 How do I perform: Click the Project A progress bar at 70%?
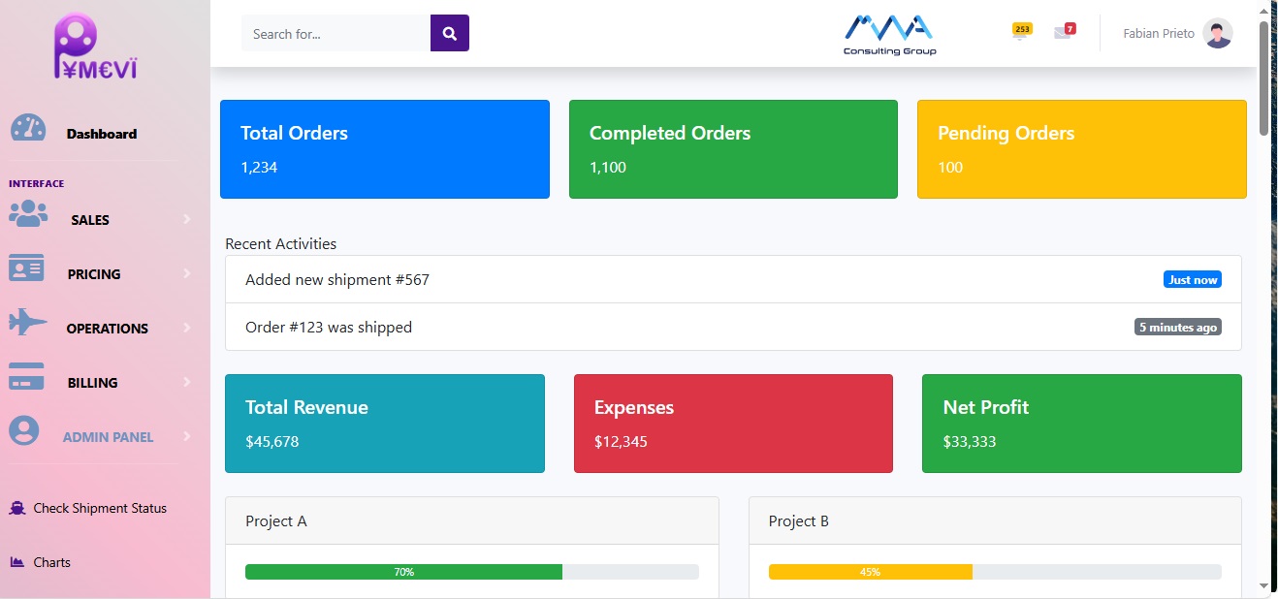(403, 572)
